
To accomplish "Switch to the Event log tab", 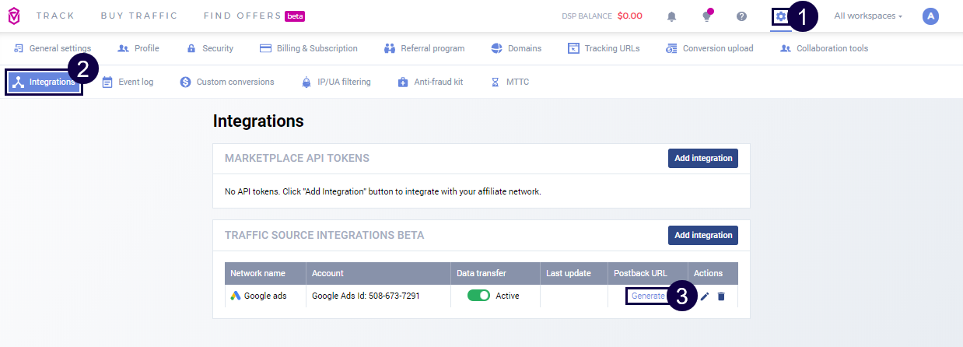I will click(128, 82).
